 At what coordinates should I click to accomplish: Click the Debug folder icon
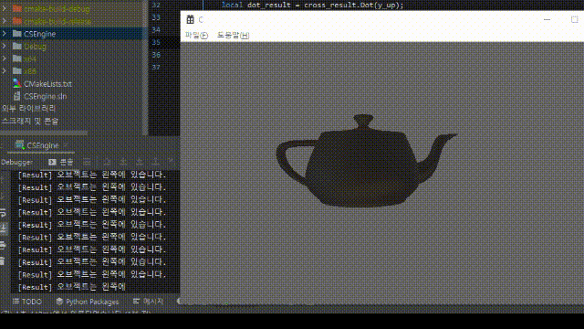(16, 46)
